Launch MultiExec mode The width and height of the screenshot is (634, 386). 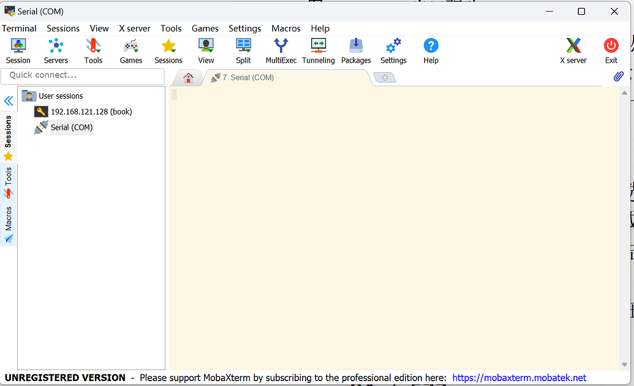coord(281,51)
